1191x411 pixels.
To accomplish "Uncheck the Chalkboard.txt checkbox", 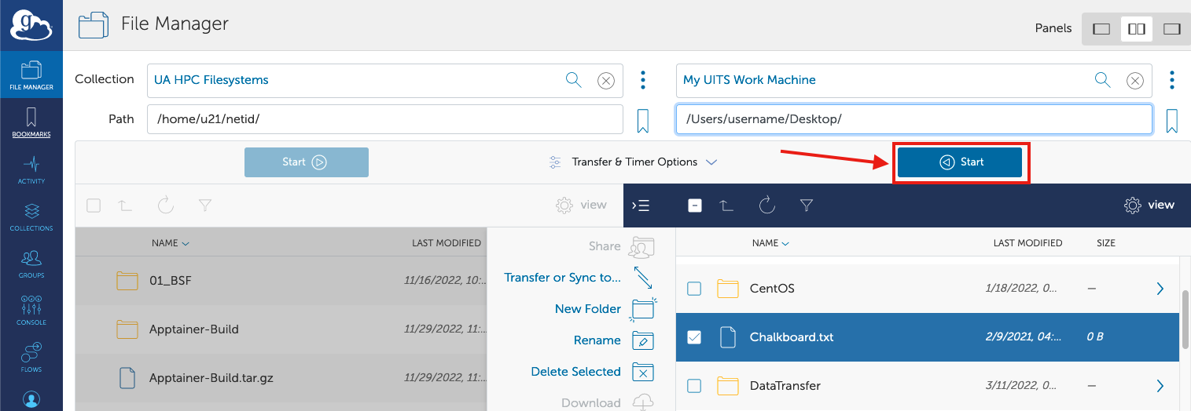I will click(694, 337).
